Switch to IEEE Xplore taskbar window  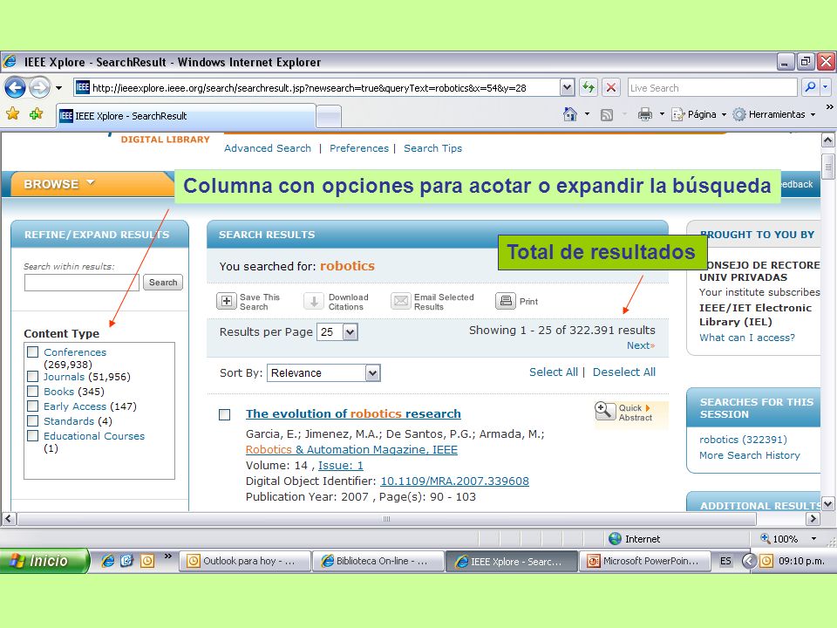[512, 561]
